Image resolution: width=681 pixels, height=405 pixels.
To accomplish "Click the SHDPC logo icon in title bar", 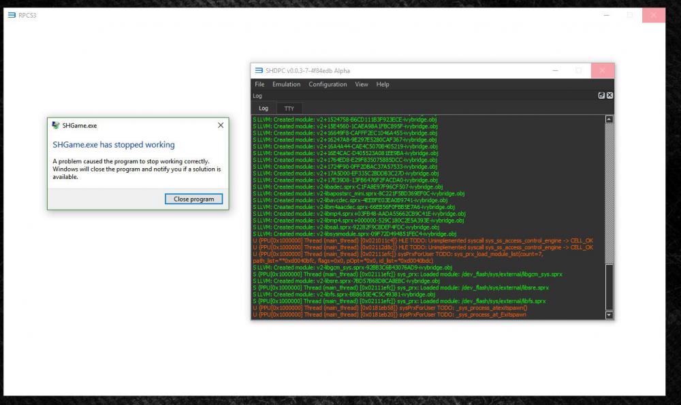I will click(x=259, y=71).
